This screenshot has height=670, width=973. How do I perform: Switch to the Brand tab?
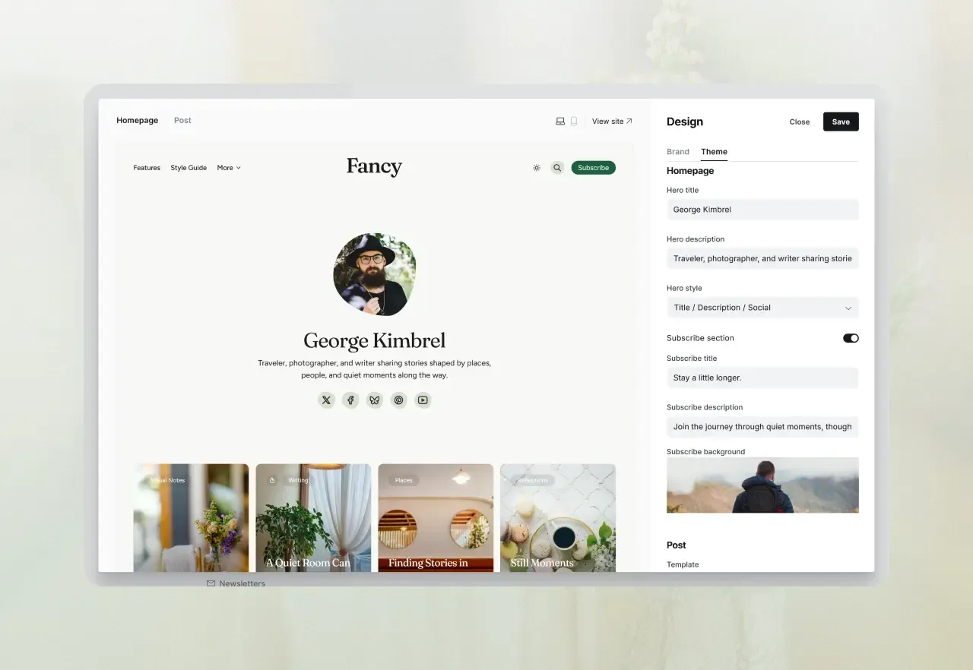678,152
